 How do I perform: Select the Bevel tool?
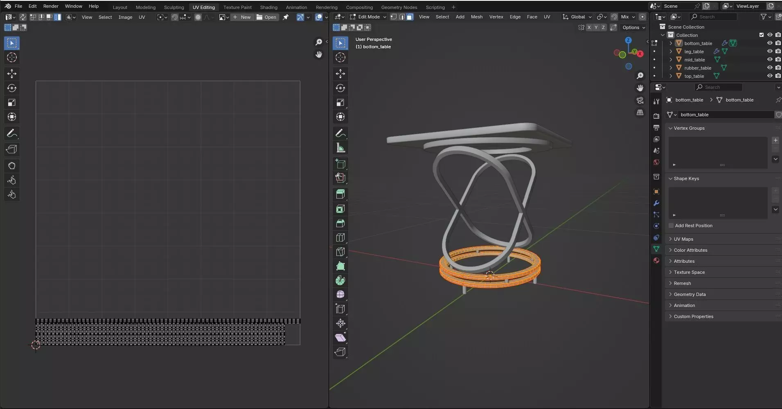point(340,223)
